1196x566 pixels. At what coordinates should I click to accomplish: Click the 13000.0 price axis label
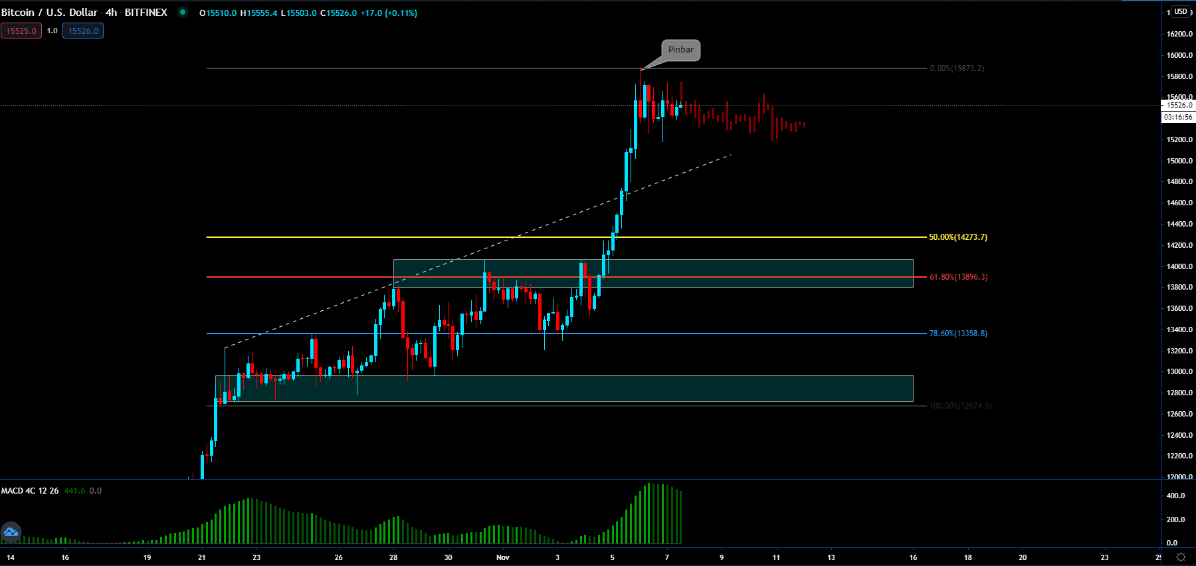coord(1179,371)
